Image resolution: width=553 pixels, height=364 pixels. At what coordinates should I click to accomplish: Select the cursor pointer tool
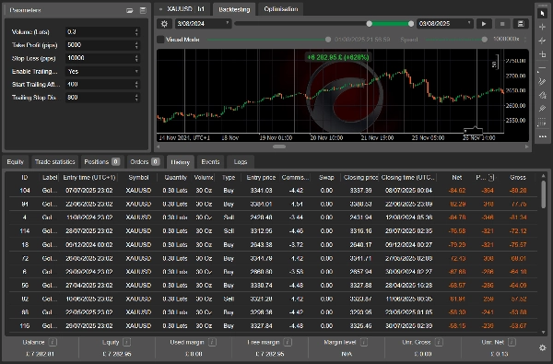(543, 13)
